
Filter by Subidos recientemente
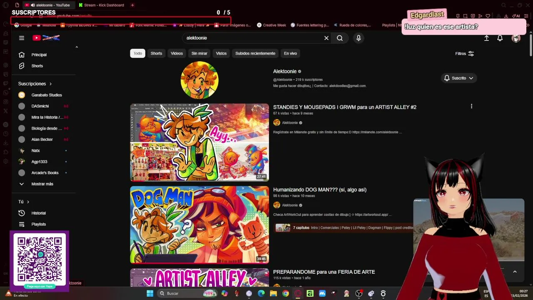pos(255,53)
